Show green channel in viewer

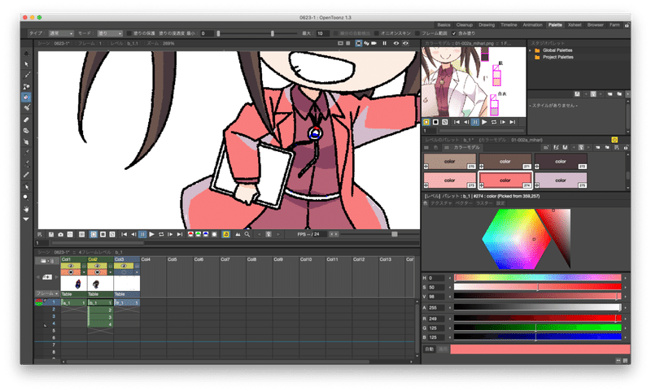click(x=198, y=235)
